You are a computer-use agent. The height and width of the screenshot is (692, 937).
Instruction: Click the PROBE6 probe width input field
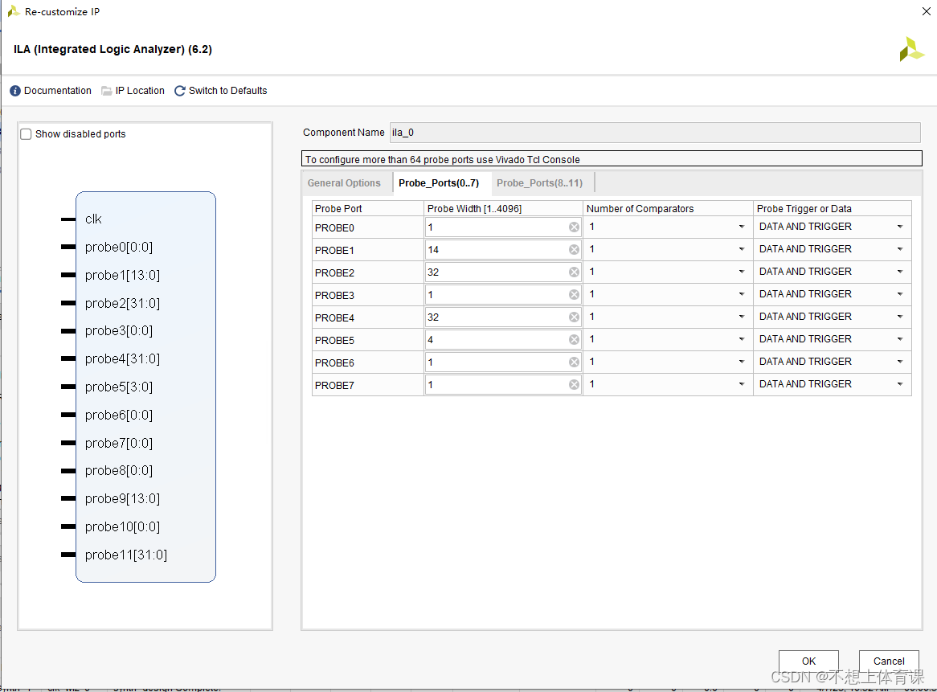tap(503, 362)
